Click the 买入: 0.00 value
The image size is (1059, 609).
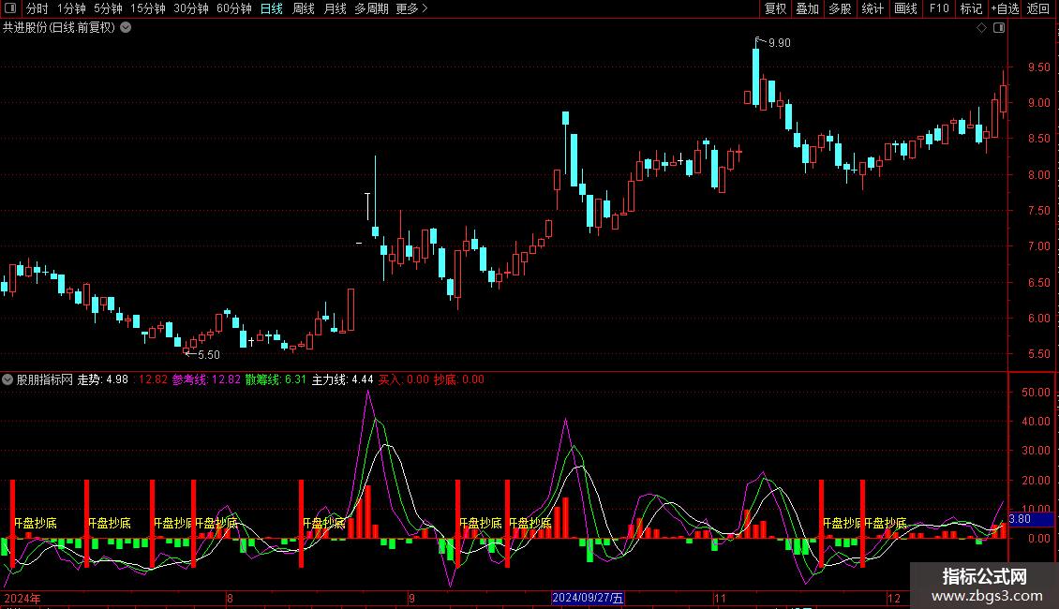tap(403, 379)
